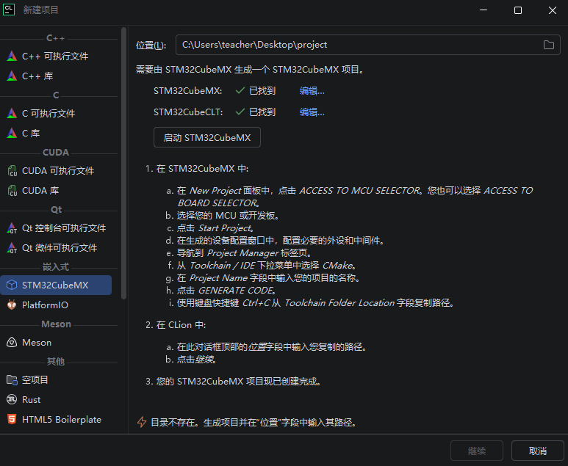The image size is (568, 466).
Task: Click the STM32CubeMX cube icon
Action: click(12, 285)
